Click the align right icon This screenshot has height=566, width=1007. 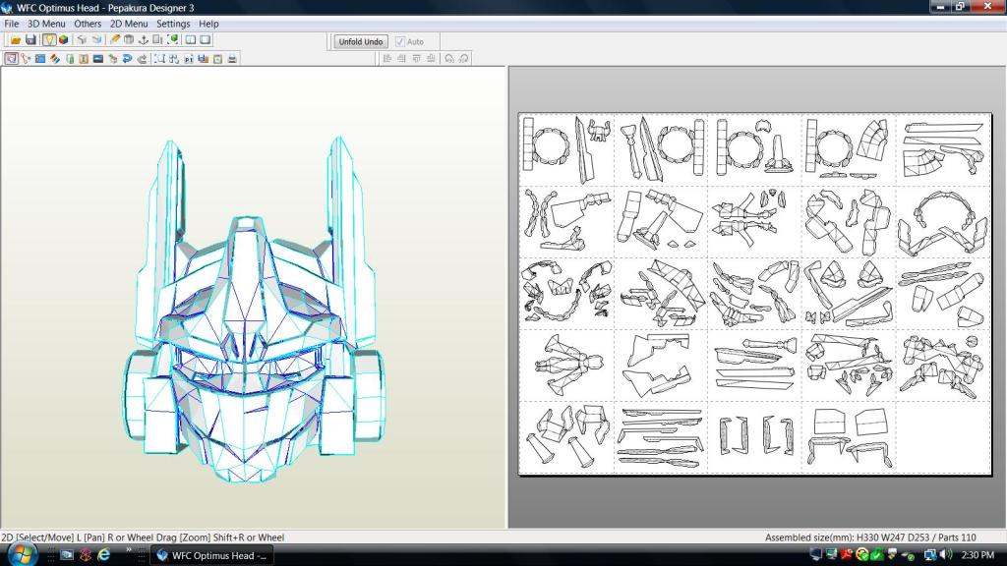point(401,58)
